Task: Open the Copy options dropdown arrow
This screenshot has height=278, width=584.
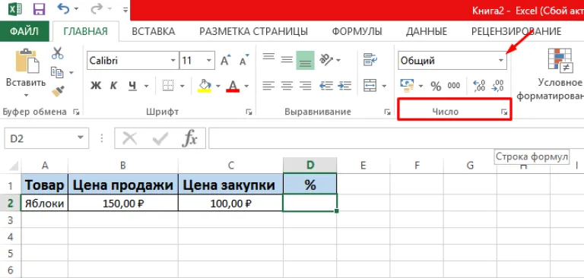Action: pos(71,73)
